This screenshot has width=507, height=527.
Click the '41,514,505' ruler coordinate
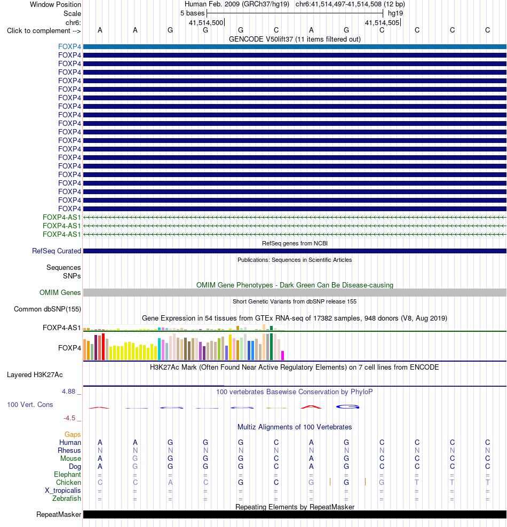[382, 23]
